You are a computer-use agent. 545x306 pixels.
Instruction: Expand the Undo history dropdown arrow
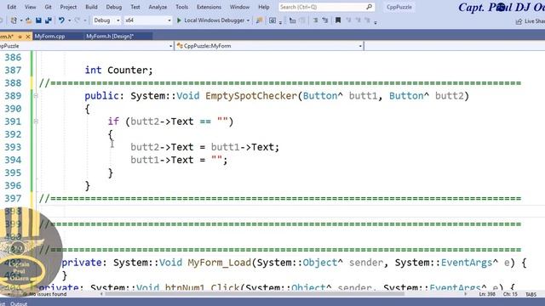point(69,20)
